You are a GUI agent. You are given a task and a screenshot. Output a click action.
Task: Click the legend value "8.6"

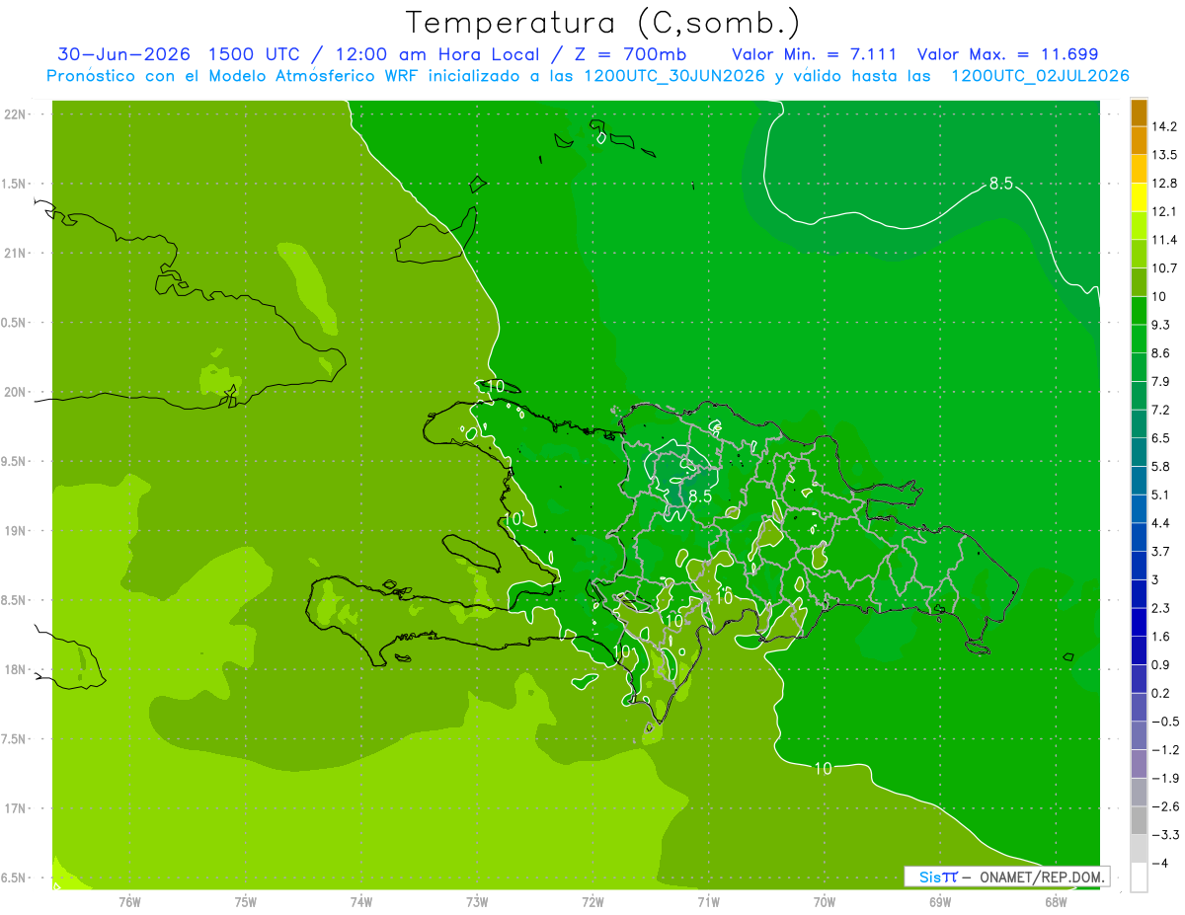pyautogui.click(x=1160, y=353)
